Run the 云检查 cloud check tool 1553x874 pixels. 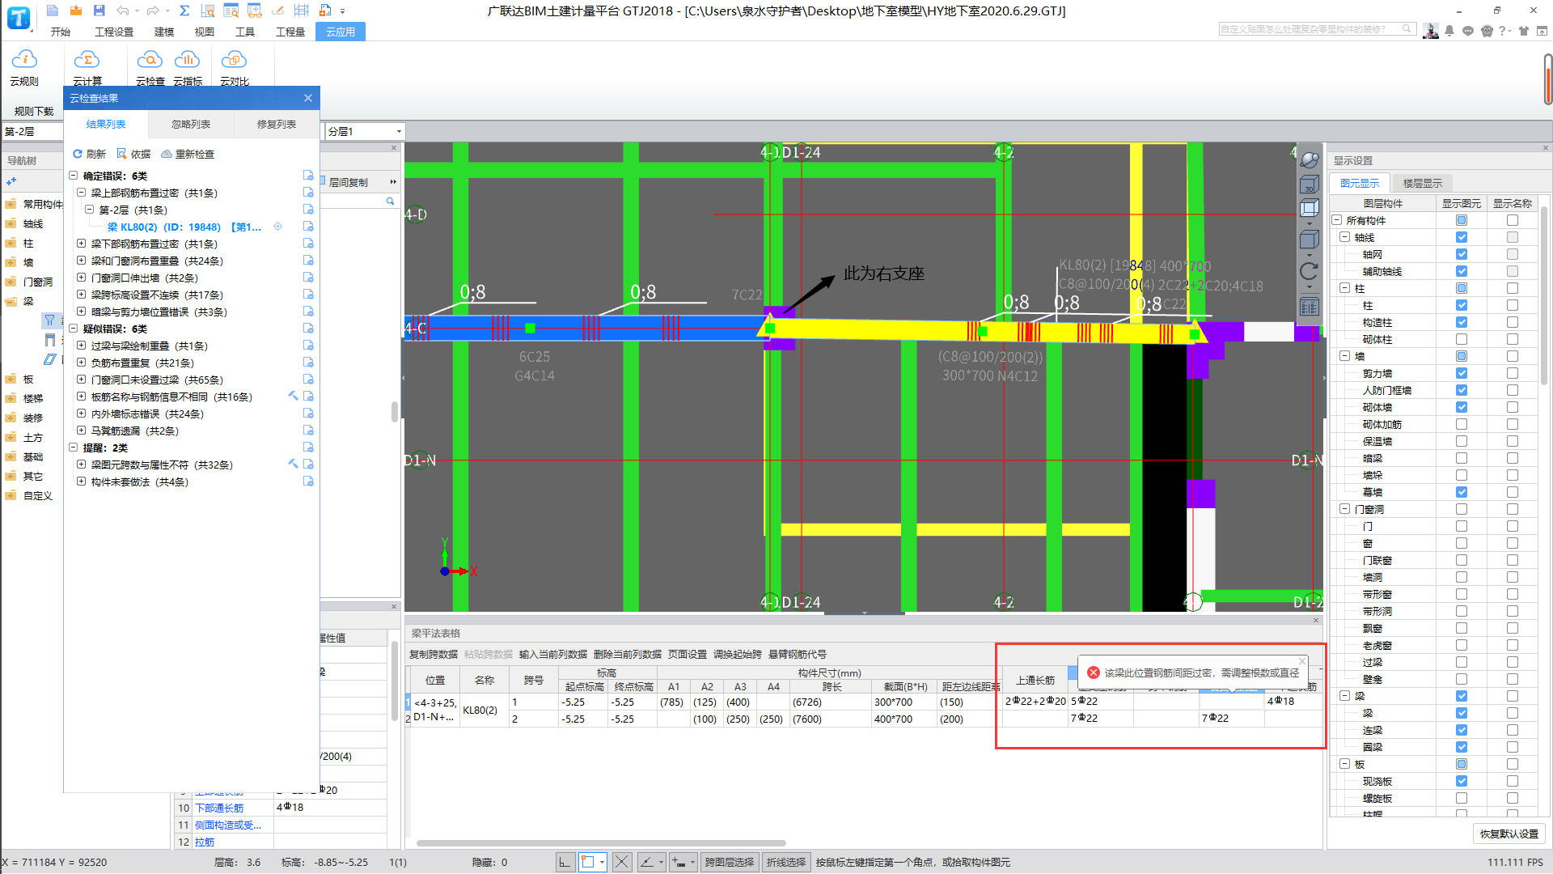150,68
